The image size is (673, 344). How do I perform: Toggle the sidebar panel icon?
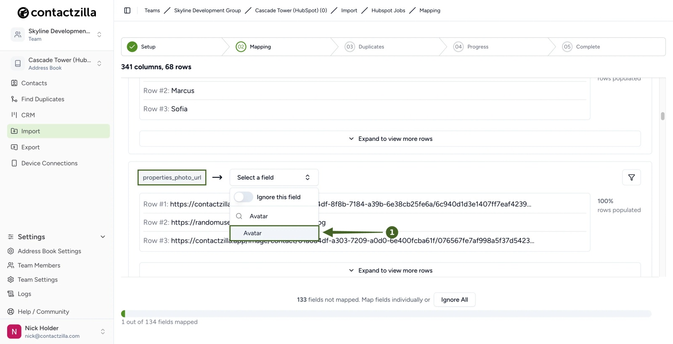tap(127, 11)
